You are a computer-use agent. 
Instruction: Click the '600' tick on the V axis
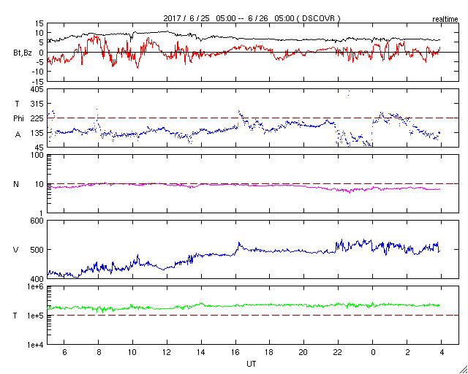click(37, 221)
